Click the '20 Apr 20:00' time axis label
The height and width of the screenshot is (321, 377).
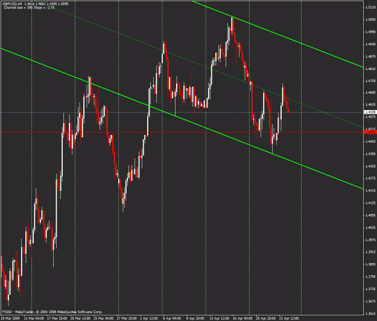coord(265,319)
